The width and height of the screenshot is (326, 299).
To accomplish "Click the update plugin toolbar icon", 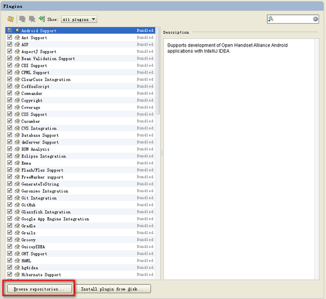I will click(x=22, y=19).
